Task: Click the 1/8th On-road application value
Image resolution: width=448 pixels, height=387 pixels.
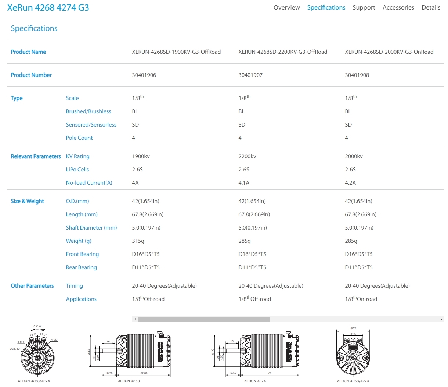Action: pos(361,299)
